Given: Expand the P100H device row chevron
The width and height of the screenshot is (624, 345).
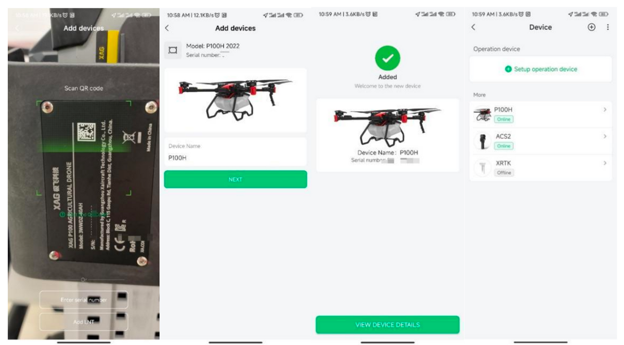Looking at the screenshot, I should [605, 110].
